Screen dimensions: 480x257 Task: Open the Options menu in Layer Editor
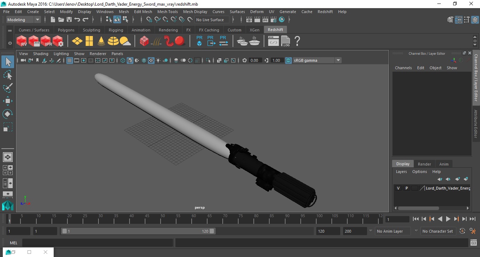419,172
